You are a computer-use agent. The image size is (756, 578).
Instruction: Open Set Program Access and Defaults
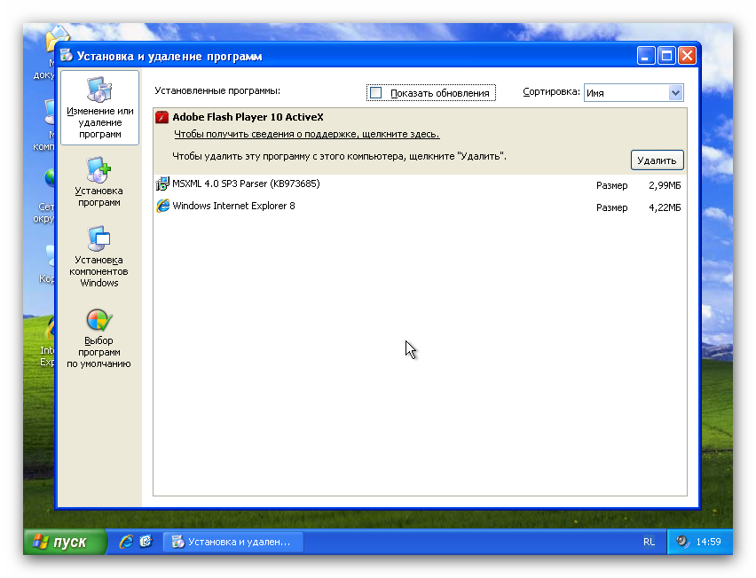[98, 338]
